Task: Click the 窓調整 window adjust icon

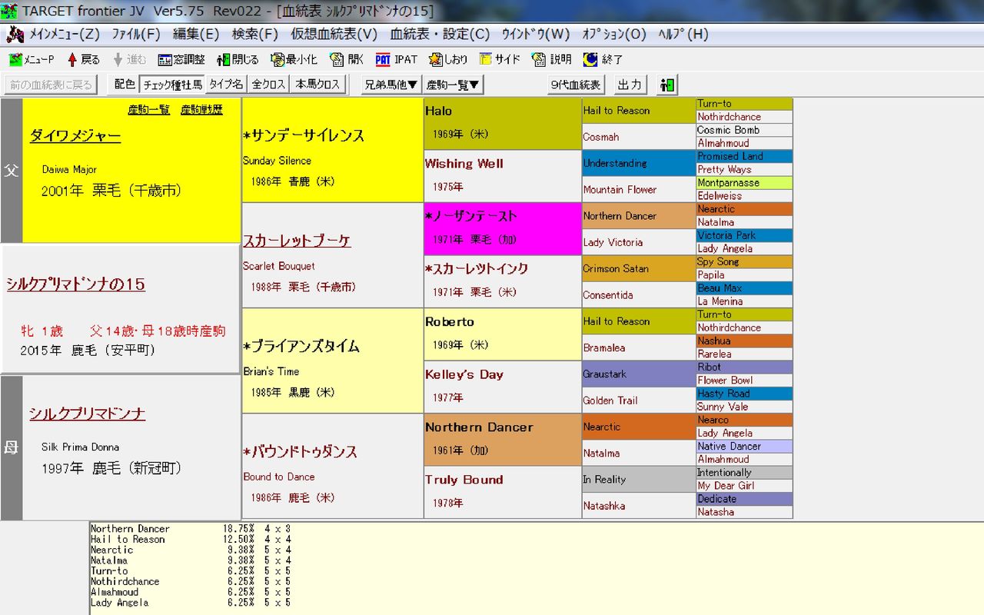Action: [181, 59]
